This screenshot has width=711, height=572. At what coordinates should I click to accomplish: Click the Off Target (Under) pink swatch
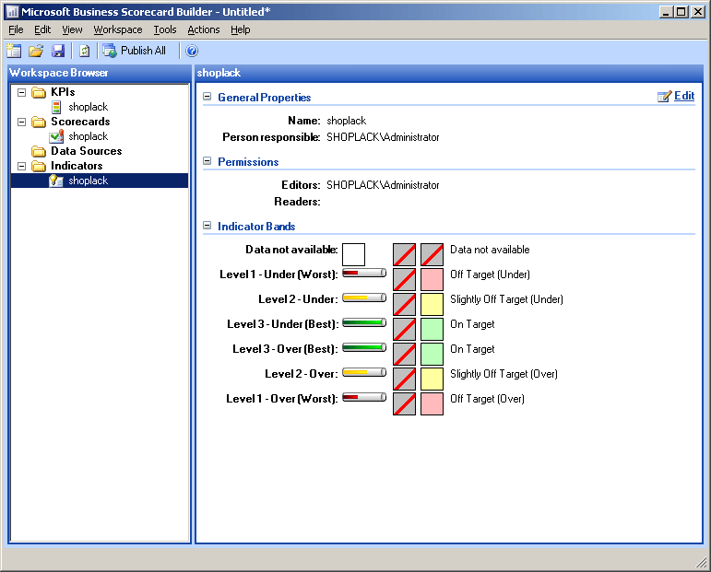point(433,279)
